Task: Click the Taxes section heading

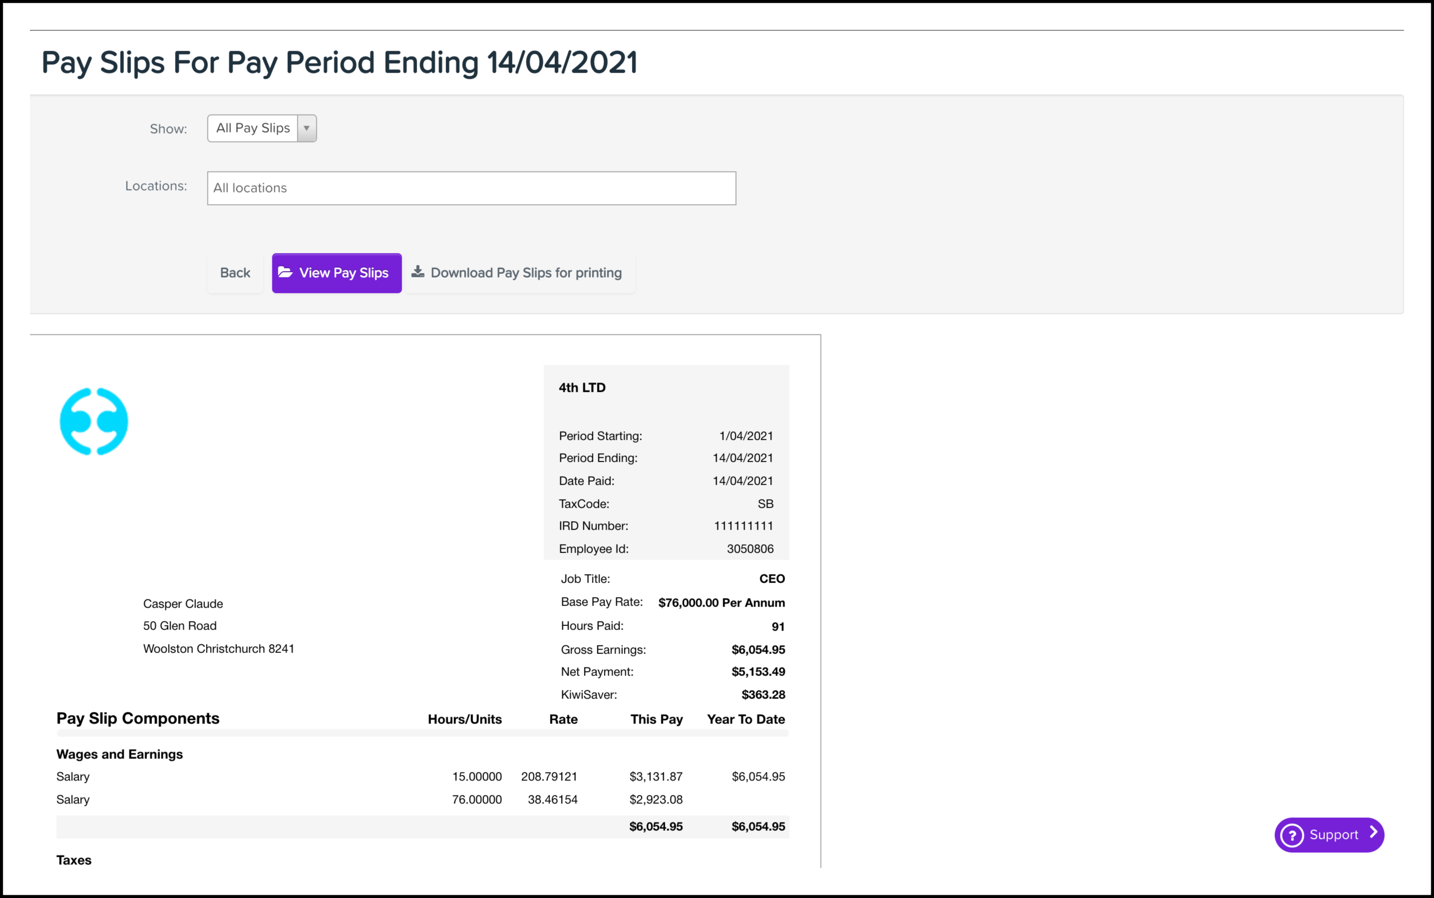Action: (73, 860)
